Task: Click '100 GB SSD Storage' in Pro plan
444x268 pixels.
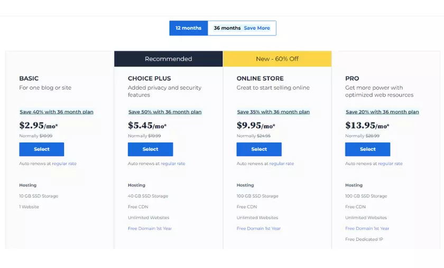Action: [x=366, y=196]
